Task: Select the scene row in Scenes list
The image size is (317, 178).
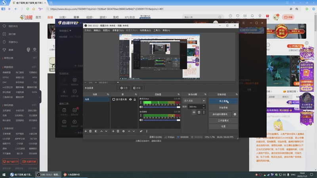Action: pyautogui.click(x=97, y=100)
